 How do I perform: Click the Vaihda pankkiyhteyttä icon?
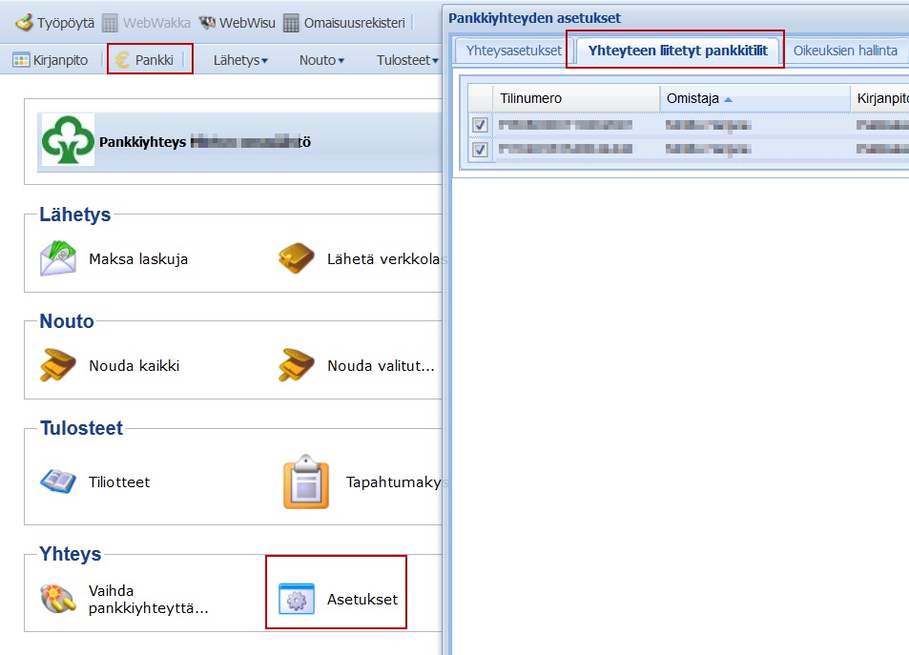coord(58,599)
